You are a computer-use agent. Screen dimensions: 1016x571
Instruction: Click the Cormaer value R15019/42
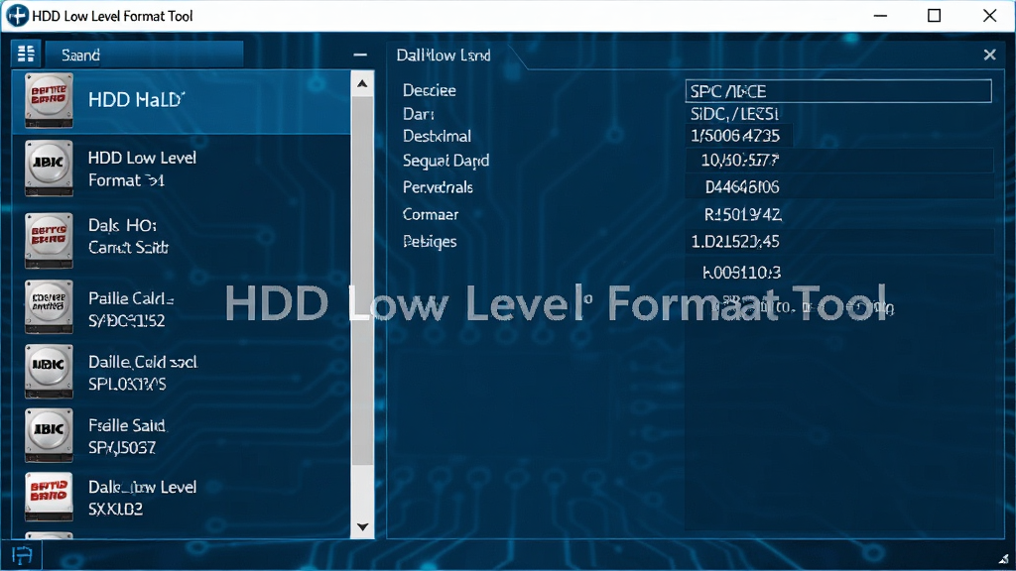pos(742,214)
